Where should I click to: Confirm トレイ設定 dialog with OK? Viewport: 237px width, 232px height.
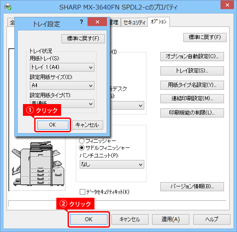tap(52, 125)
